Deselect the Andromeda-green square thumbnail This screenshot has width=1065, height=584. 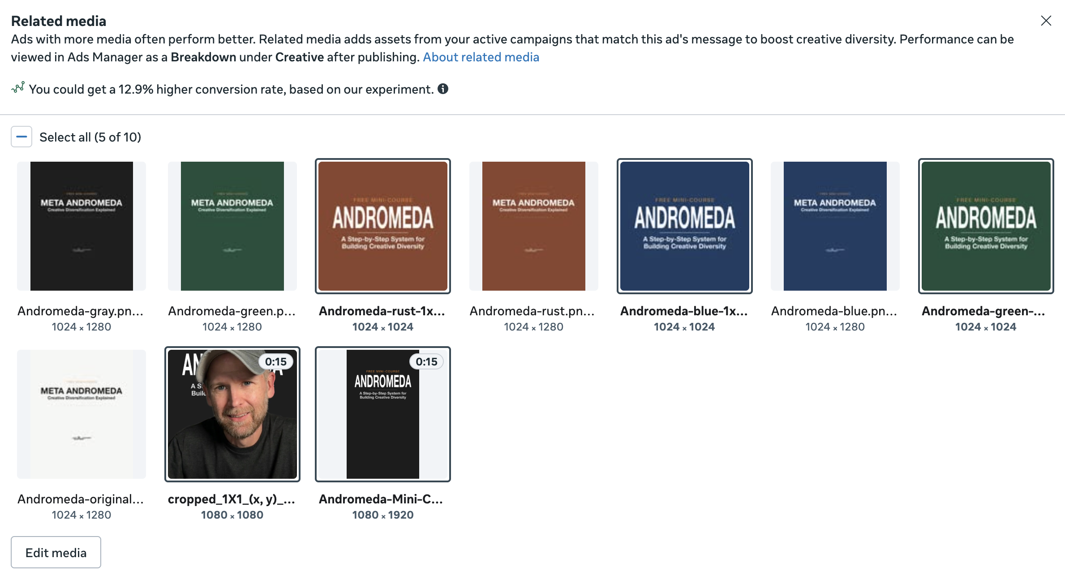tap(986, 226)
